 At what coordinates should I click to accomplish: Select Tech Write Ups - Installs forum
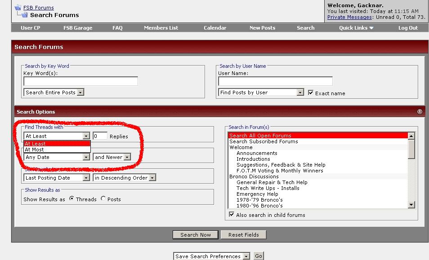click(x=318, y=189)
